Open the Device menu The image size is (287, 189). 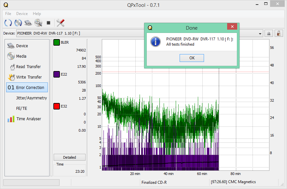22,14
